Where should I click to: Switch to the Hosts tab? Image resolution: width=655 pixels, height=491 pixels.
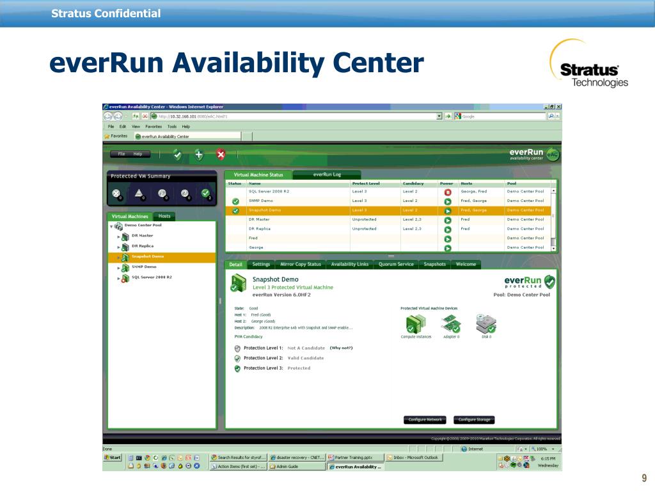[x=164, y=216]
